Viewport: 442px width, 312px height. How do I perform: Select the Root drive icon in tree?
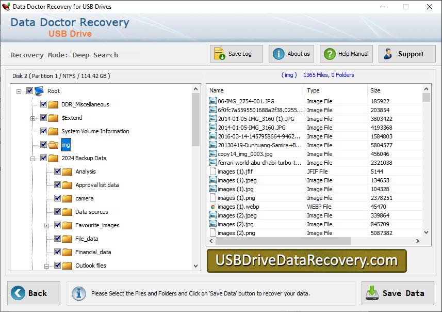pos(38,90)
